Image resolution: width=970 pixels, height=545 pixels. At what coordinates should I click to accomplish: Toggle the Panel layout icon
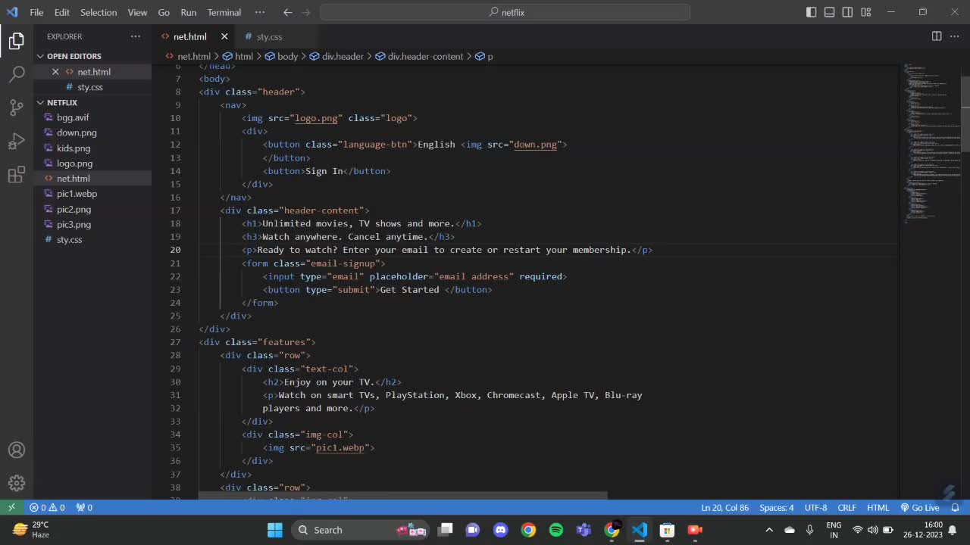(x=830, y=12)
